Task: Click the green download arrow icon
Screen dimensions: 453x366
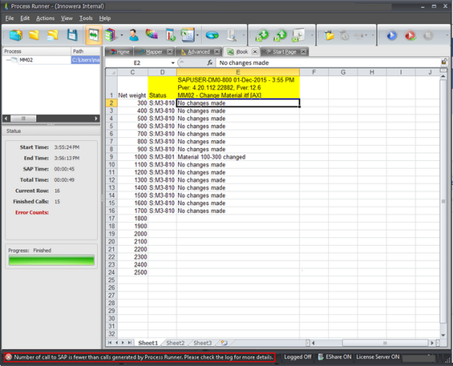Action: (x=262, y=35)
